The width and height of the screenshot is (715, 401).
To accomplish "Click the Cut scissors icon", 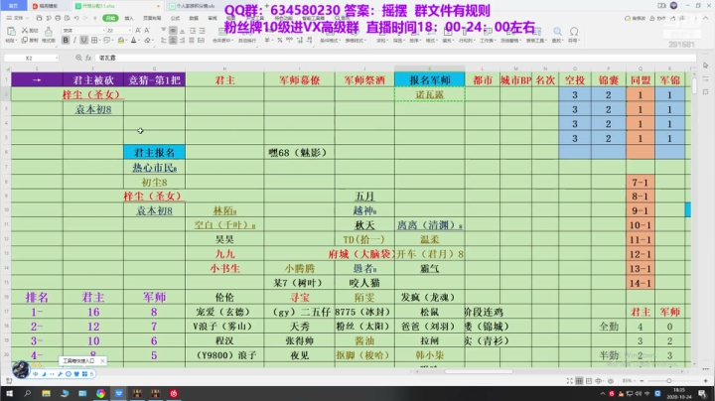I will (x=25, y=30).
